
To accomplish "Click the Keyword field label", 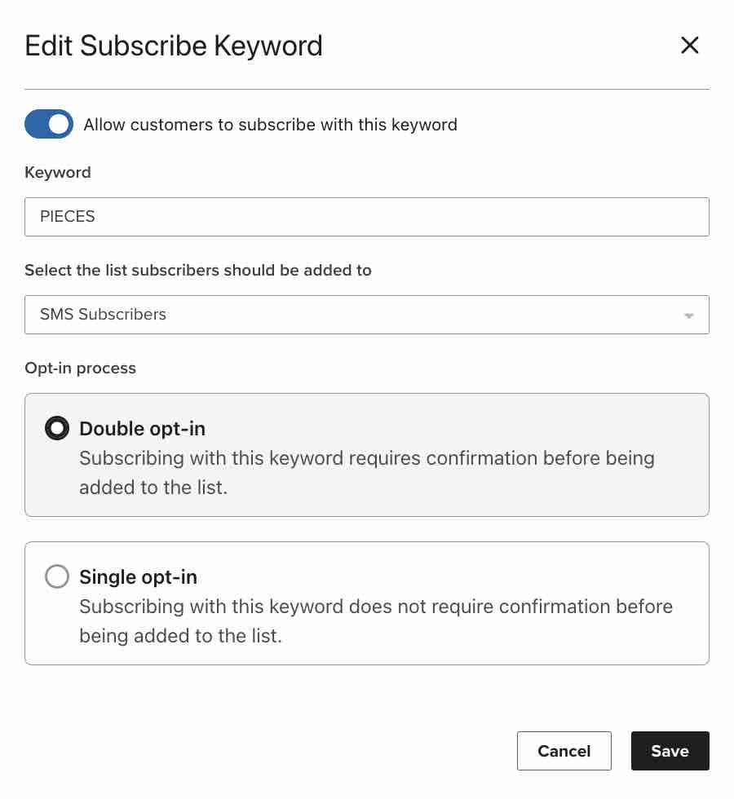I will (57, 172).
